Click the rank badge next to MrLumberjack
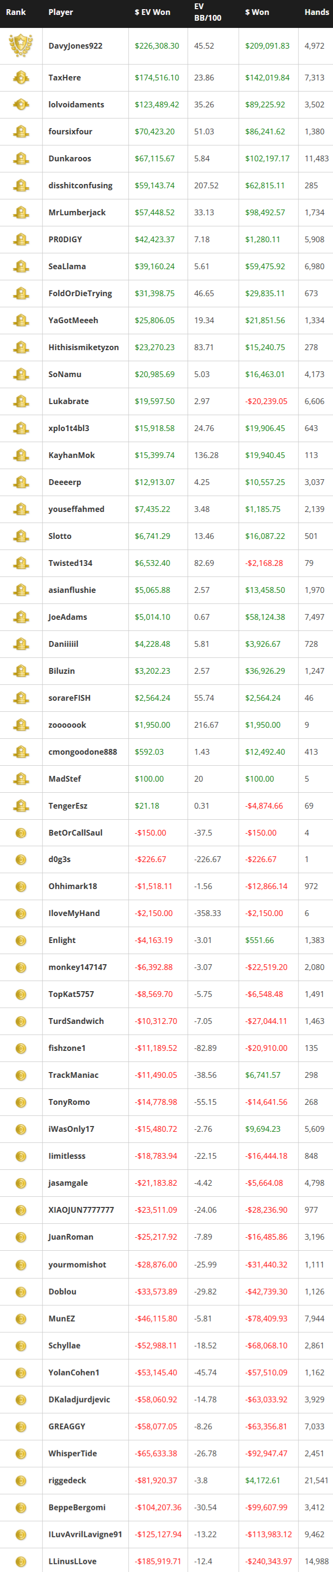 [x=21, y=212]
